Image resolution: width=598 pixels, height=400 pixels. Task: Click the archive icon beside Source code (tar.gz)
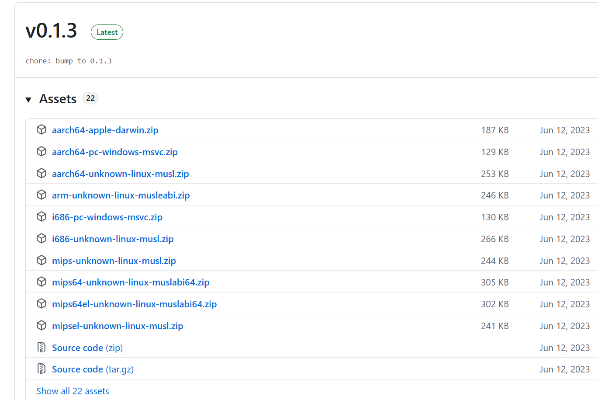point(41,369)
